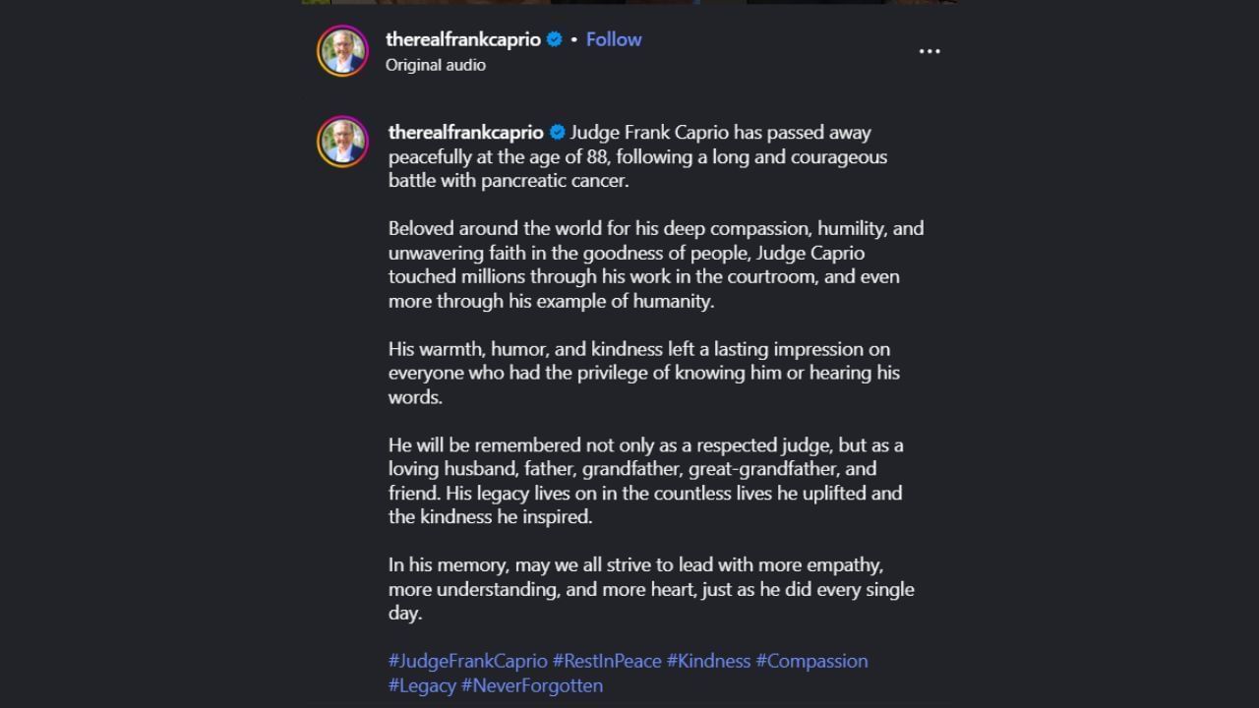The height and width of the screenshot is (708, 1259).
Task: Select the #Kindness hashtag
Action: tap(708, 661)
